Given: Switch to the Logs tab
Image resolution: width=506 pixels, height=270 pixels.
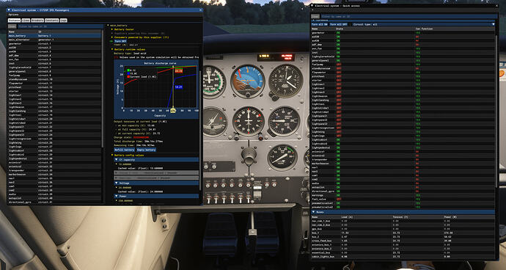Looking at the screenshot, I should (x=64, y=20).
